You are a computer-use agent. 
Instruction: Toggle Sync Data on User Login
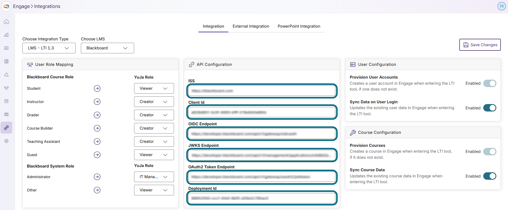pos(490,108)
